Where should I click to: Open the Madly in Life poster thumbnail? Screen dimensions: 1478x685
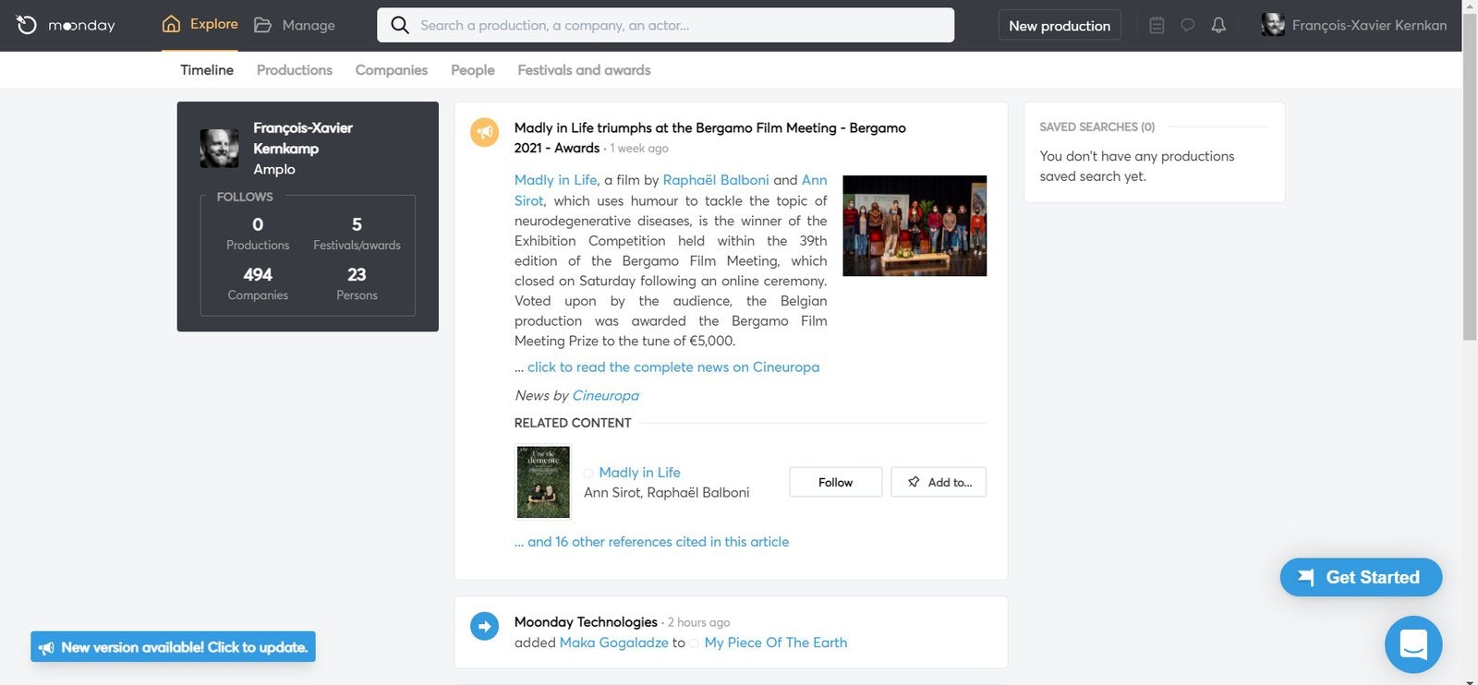(543, 481)
